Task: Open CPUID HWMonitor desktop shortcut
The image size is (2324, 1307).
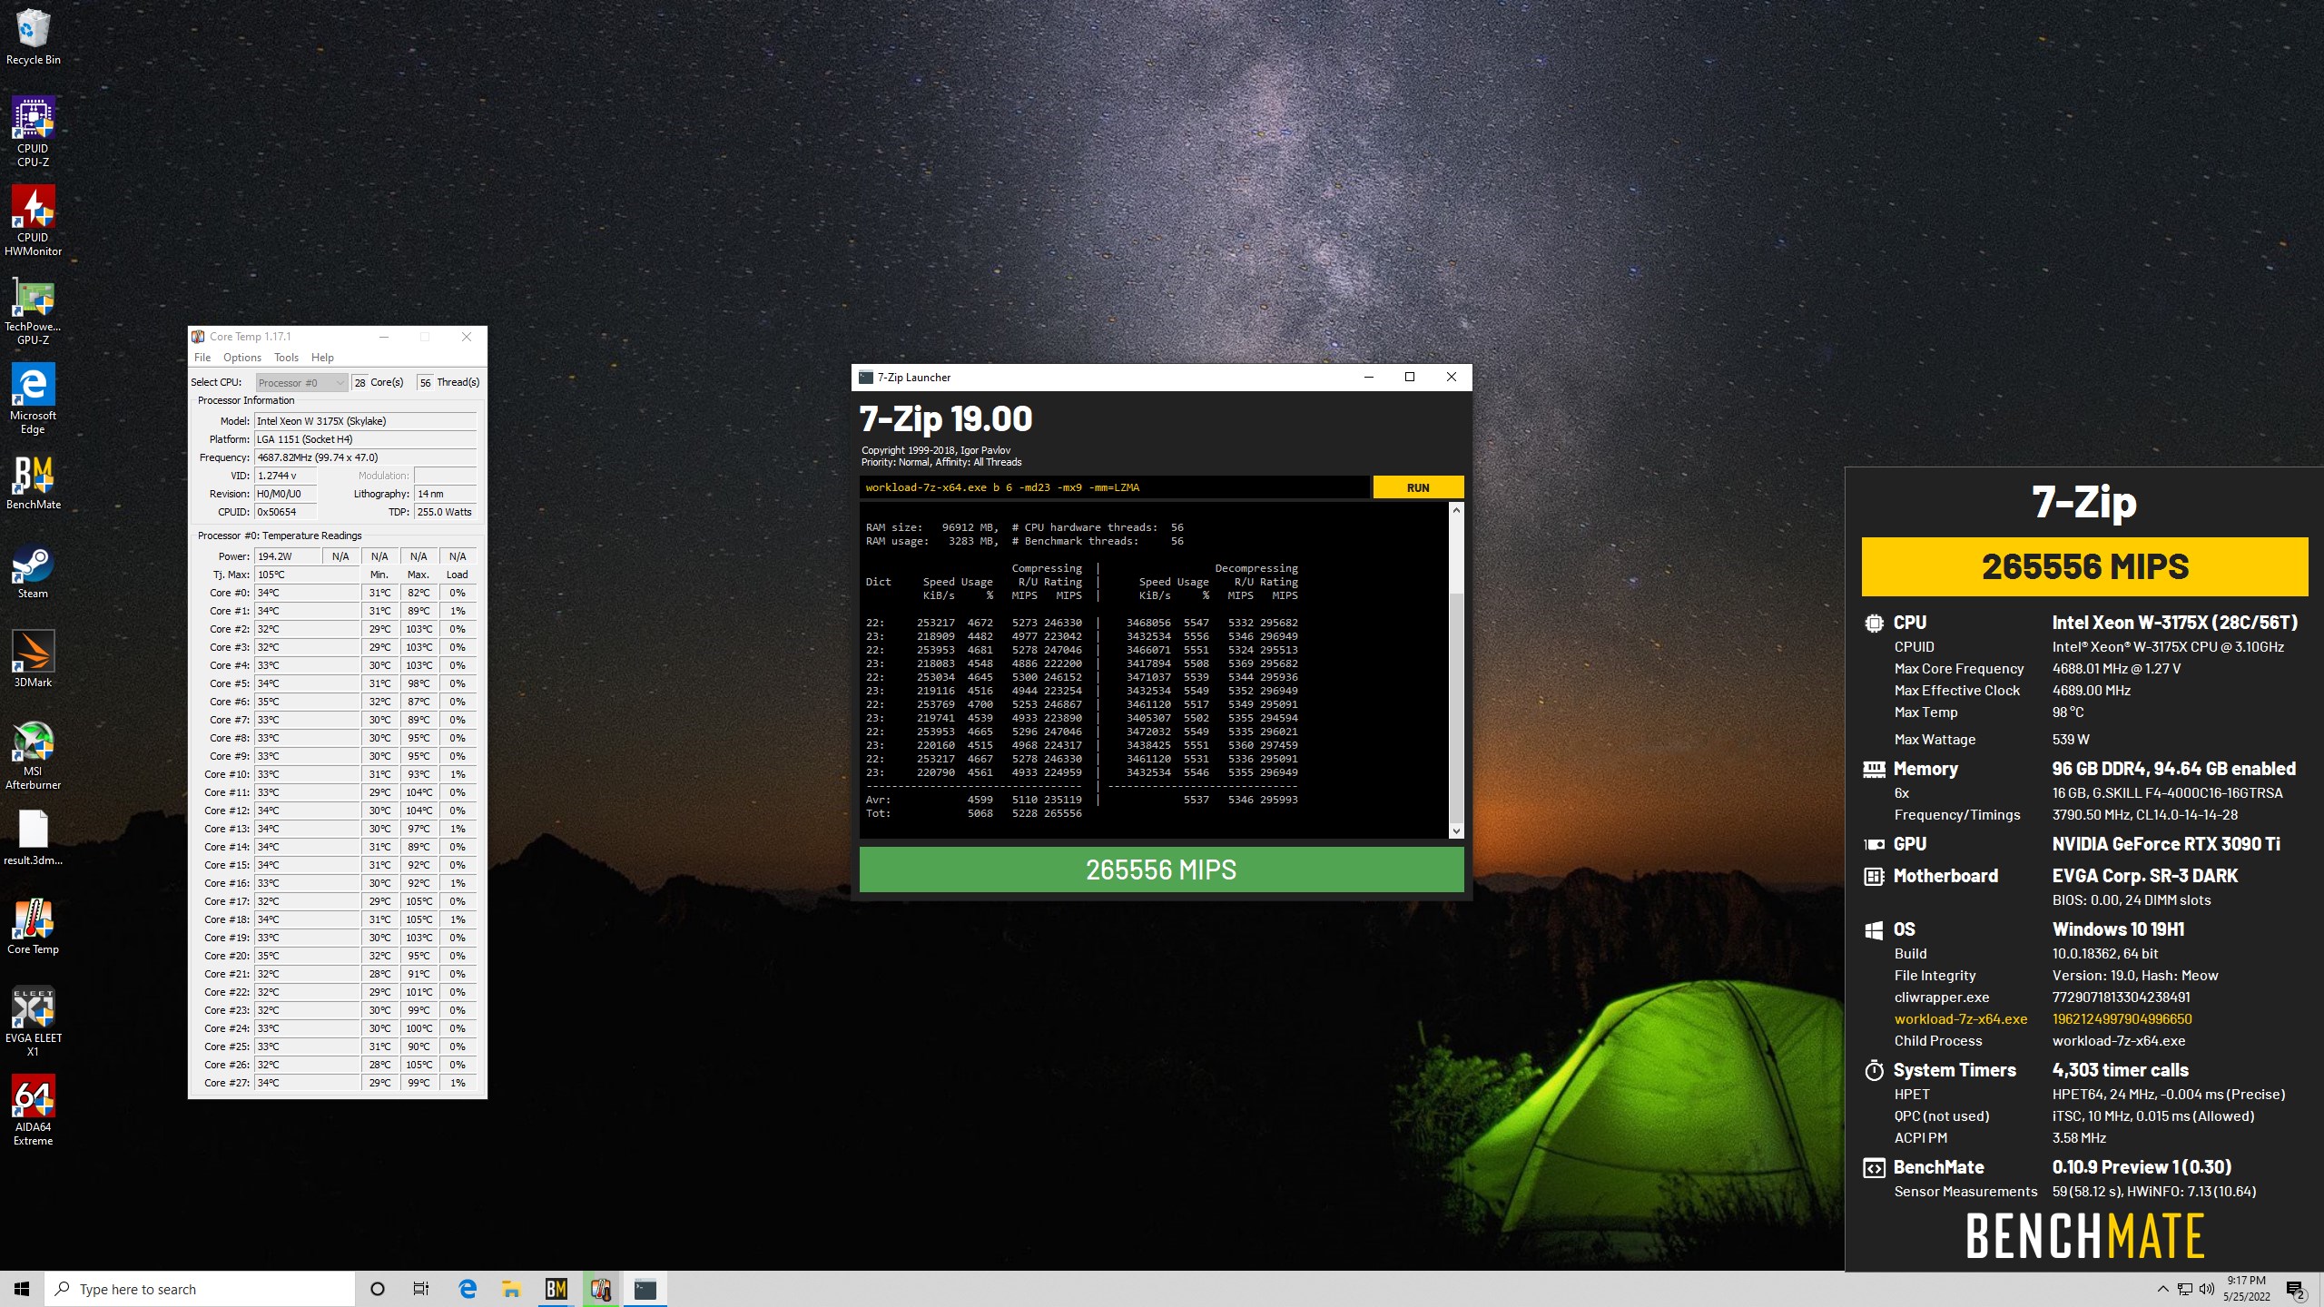Action: pos(33,221)
